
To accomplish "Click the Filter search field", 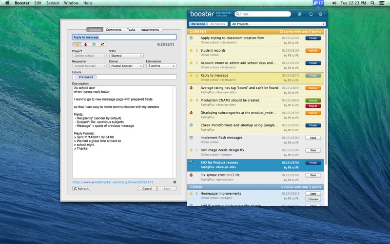I will tap(263, 14).
